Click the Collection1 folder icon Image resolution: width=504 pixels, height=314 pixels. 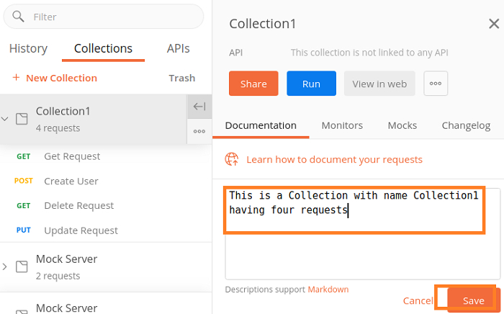tap(22, 119)
